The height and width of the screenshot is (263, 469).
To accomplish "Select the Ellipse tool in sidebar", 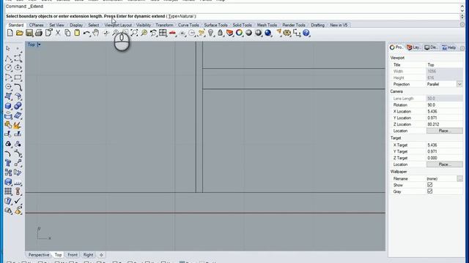I will pyautogui.click(x=18, y=68).
